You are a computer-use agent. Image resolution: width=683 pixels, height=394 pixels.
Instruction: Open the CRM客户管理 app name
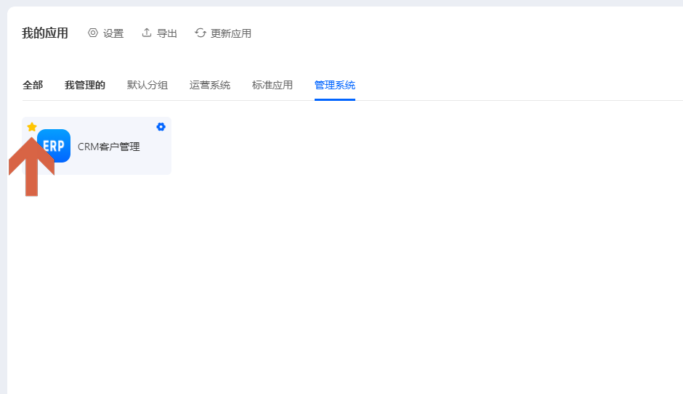tap(108, 147)
